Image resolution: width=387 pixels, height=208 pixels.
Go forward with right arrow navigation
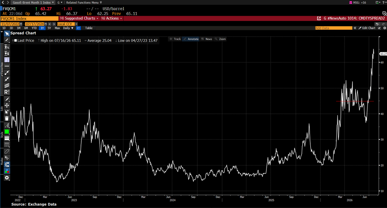coord(7,2)
